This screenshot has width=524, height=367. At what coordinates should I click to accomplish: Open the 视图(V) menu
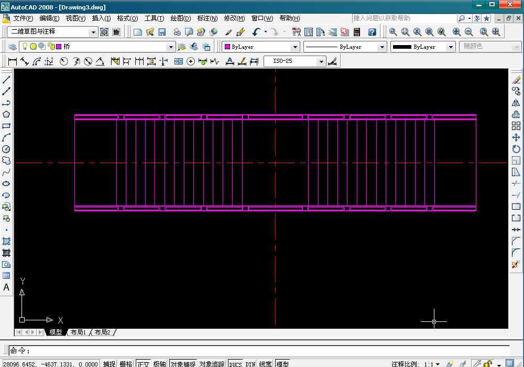(x=75, y=18)
